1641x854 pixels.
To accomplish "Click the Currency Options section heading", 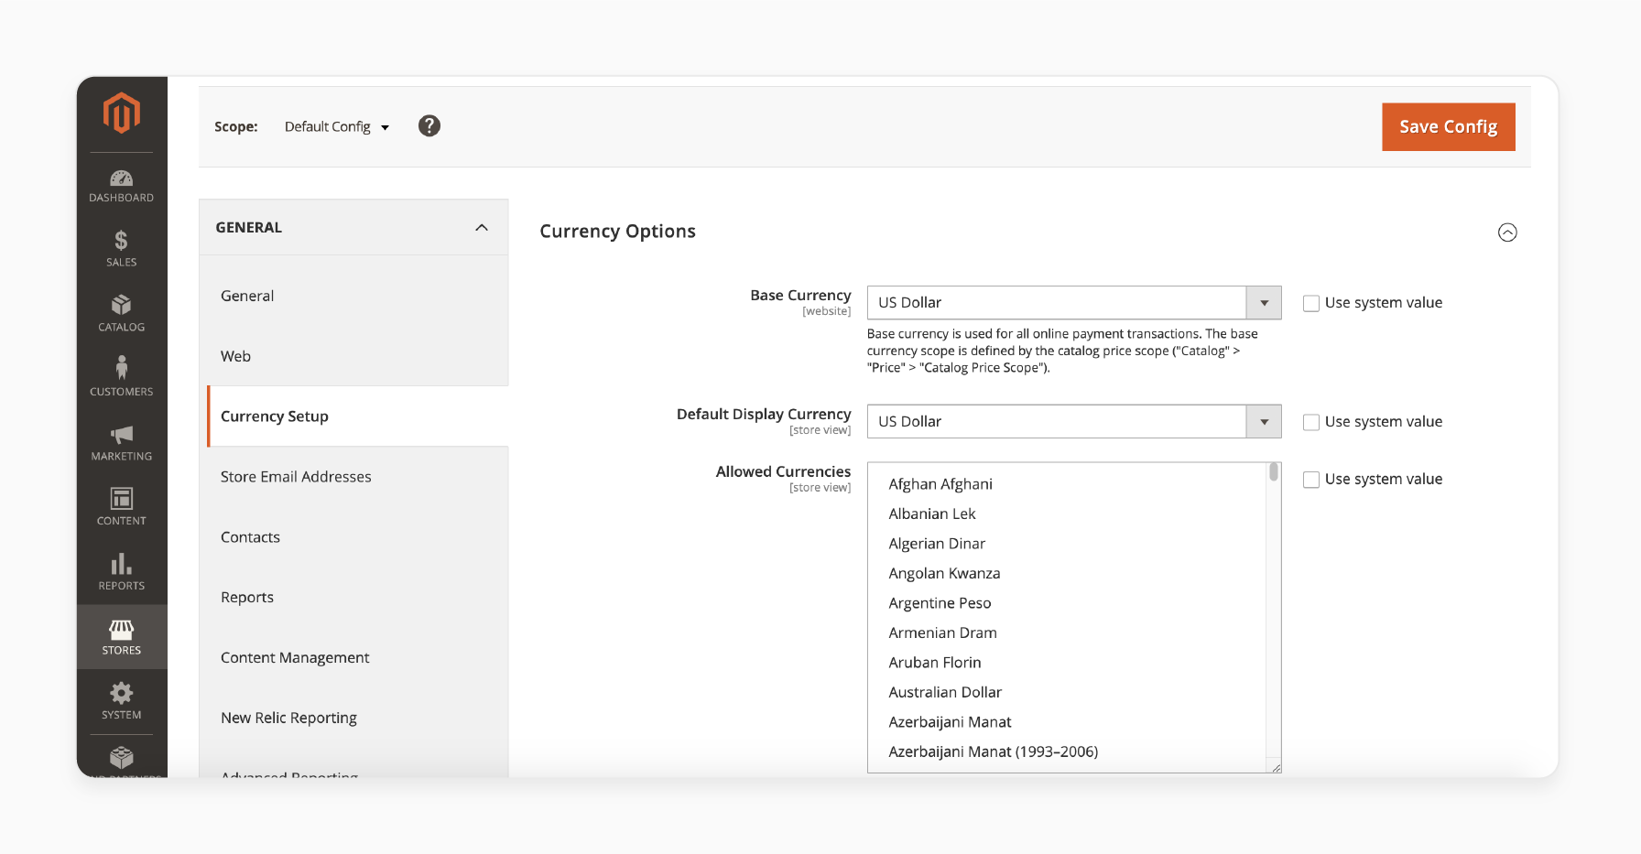I will tap(618, 232).
